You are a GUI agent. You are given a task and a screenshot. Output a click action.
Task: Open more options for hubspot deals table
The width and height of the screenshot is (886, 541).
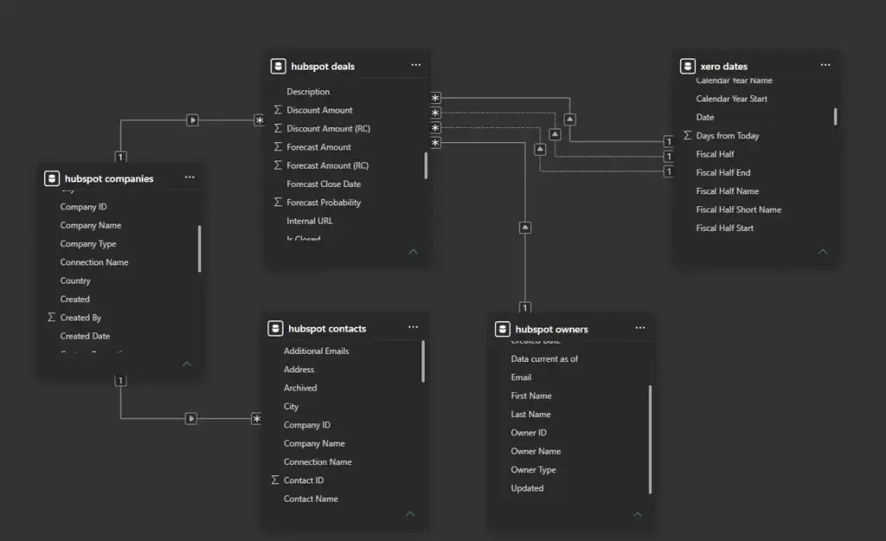coord(416,65)
